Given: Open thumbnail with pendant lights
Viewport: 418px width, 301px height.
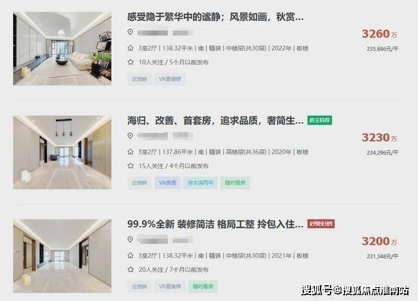Looking at the screenshot, I should (62, 152).
